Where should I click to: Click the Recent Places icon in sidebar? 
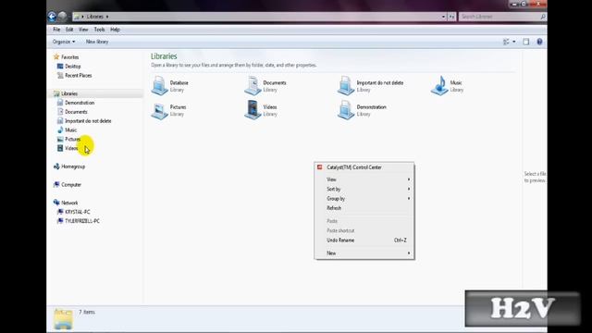pyautogui.click(x=60, y=75)
